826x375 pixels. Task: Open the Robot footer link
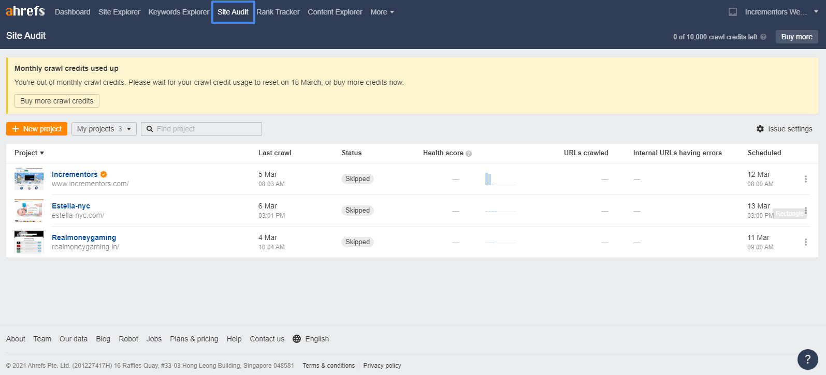[128, 339]
